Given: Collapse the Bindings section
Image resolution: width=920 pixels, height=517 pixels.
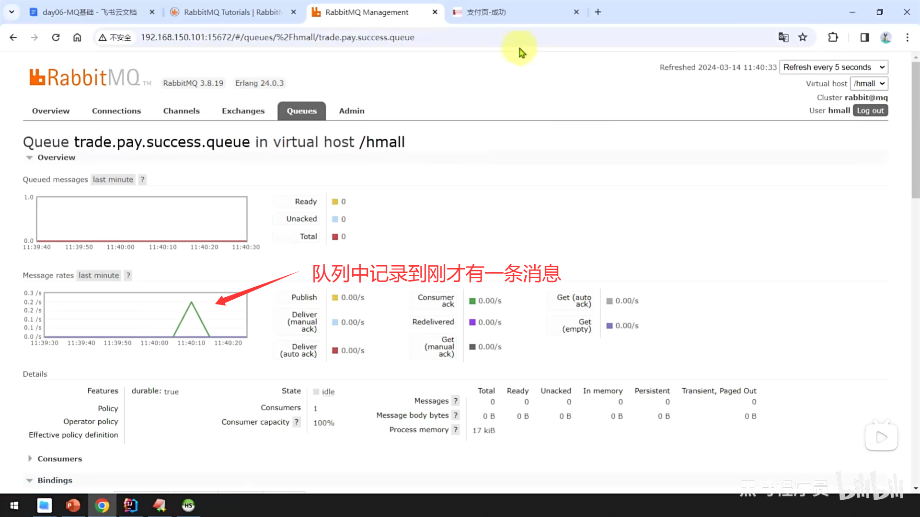Looking at the screenshot, I should point(55,480).
